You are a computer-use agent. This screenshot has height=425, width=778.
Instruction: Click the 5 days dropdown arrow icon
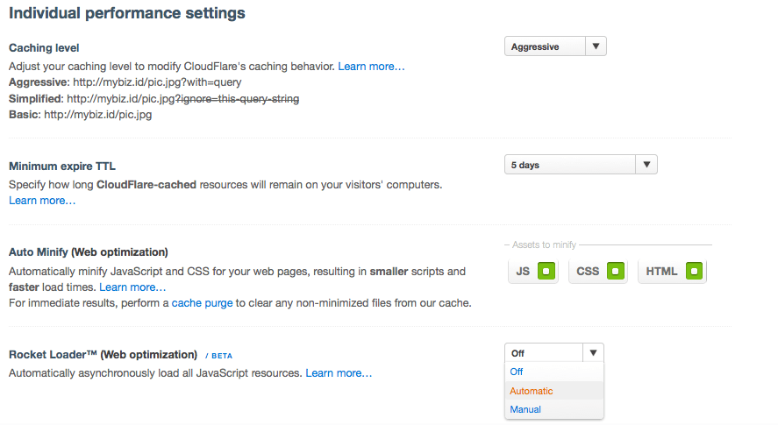646,165
